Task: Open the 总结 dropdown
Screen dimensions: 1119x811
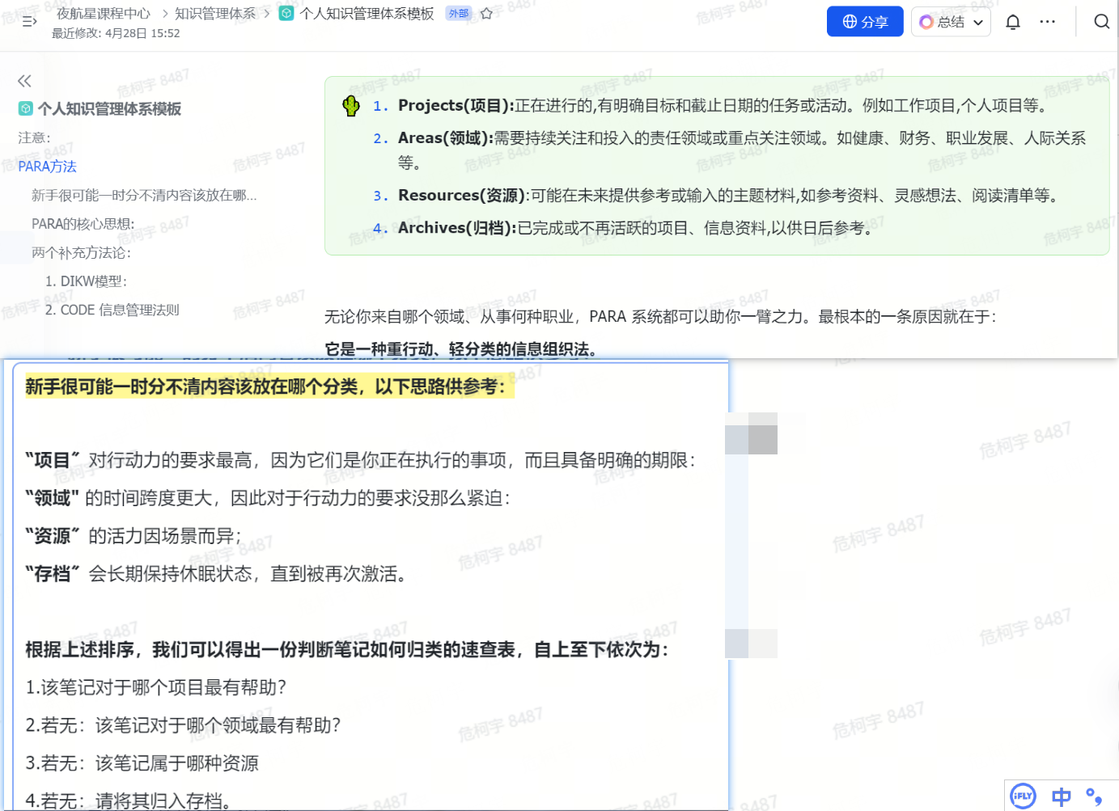Action: (x=951, y=22)
